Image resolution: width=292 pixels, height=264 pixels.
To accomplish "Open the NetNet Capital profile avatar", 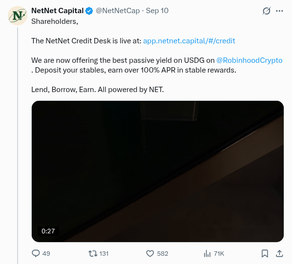I will tap(18, 16).
